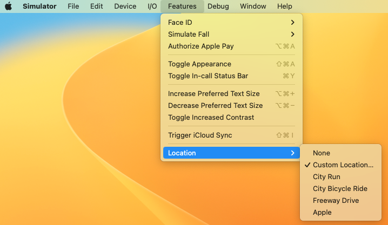Choose None as the simulated location
This screenshot has width=388, height=225.
(x=340, y=153)
